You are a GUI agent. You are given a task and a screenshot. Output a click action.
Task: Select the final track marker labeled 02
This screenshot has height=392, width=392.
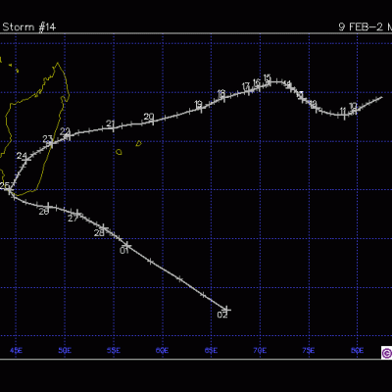(226, 310)
